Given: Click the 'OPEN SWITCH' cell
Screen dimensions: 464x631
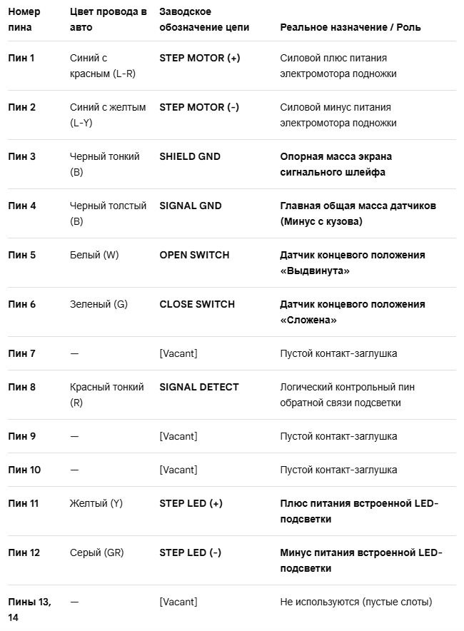Looking at the screenshot, I should pyautogui.click(x=194, y=255).
